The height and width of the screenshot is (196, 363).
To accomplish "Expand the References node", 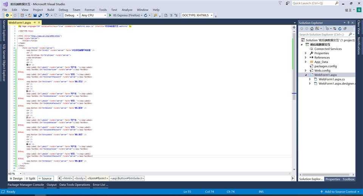I will point(306,57).
